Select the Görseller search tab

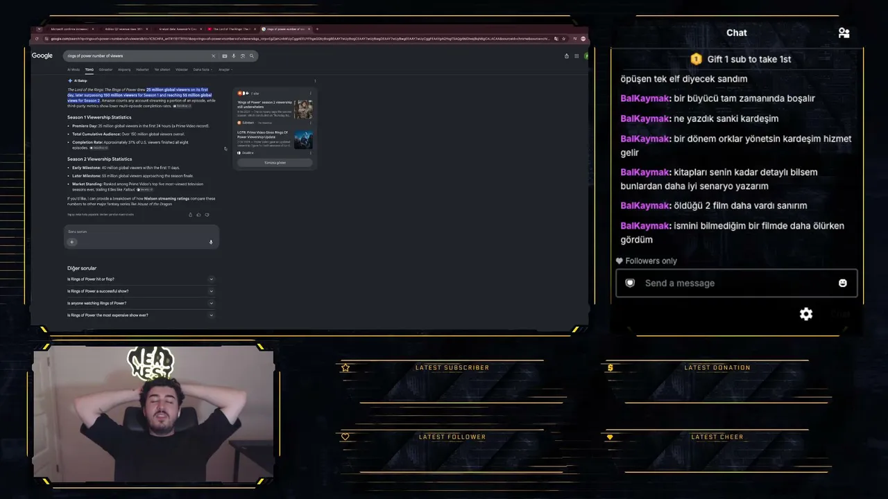coord(105,70)
